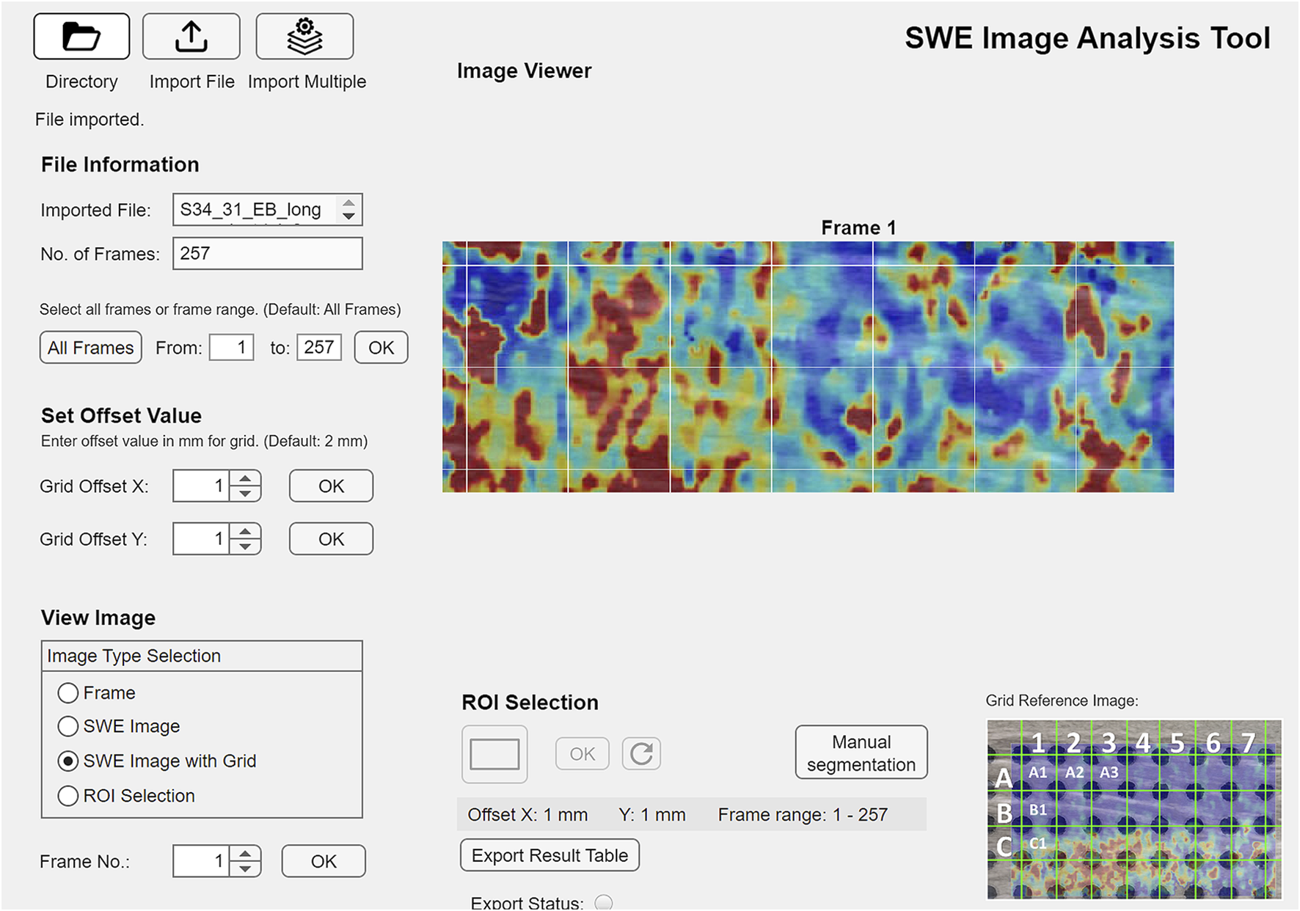Viewport: 1300px width, 911px height.
Task: Choose the ROI Selection radio option
Action: [68, 796]
